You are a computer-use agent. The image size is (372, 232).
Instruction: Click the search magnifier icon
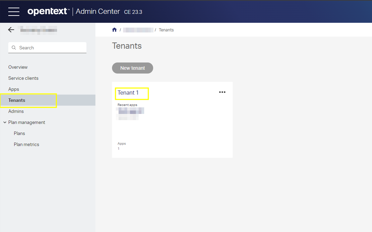coord(14,48)
